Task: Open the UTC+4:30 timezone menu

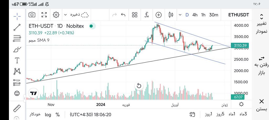Action: point(91,115)
